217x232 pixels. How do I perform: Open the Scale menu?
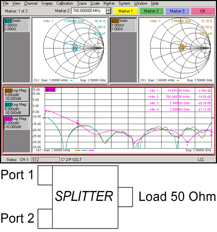[x=95, y=3]
